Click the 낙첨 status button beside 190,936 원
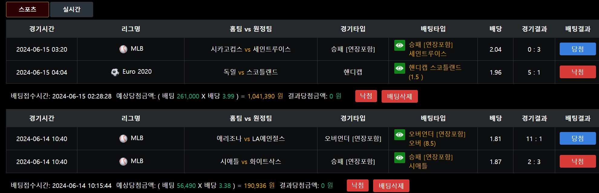The height and width of the screenshot is (193, 599). [358, 185]
